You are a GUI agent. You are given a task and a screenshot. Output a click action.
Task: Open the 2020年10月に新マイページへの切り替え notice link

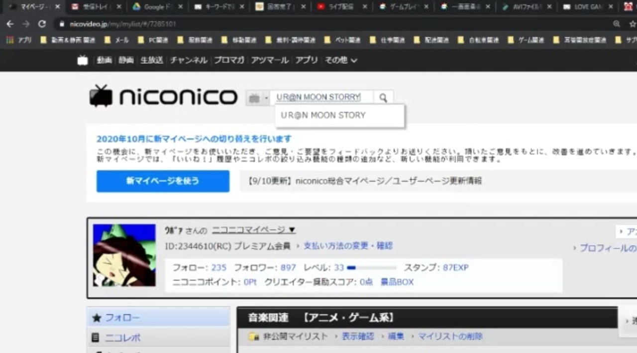click(x=194, y=139)
